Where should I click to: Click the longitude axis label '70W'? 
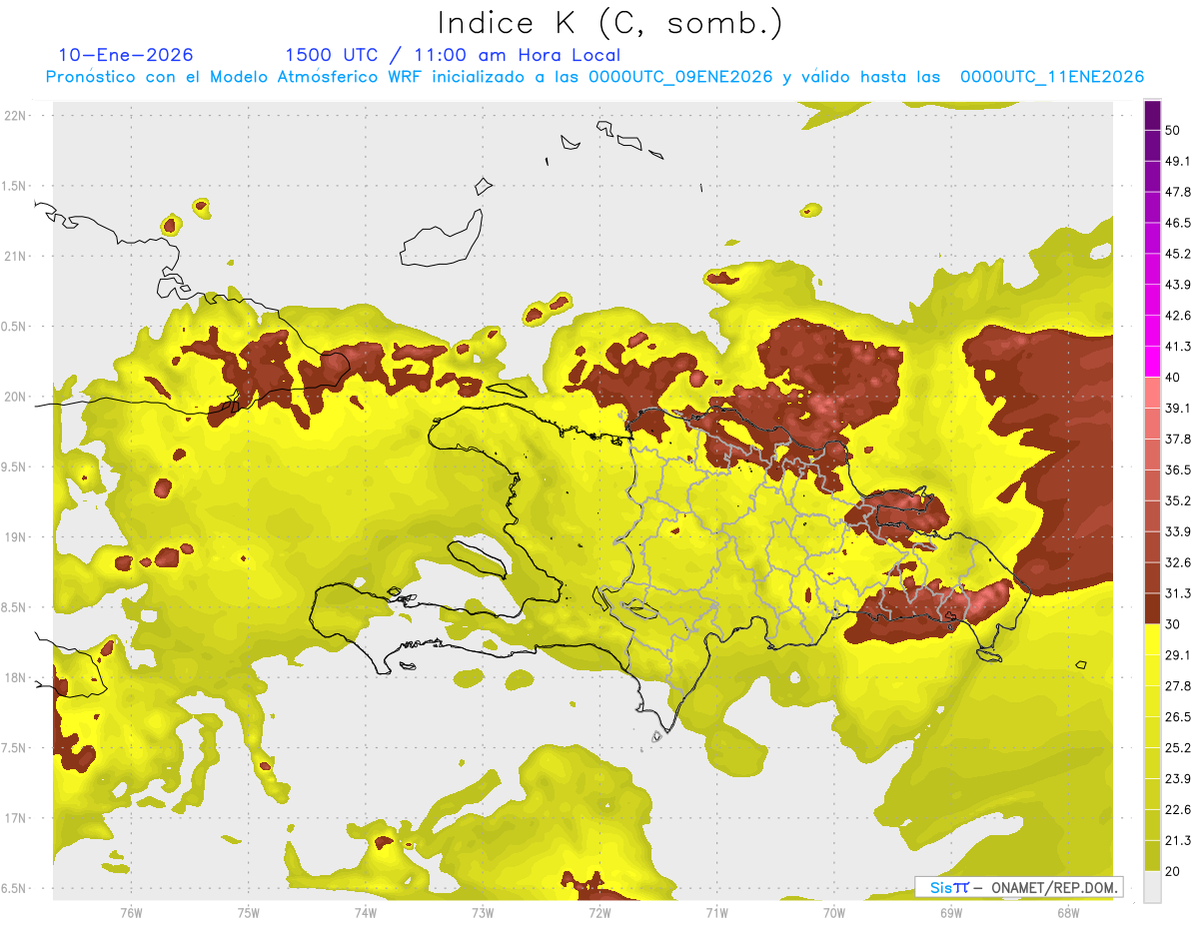(x=834, y=912)
